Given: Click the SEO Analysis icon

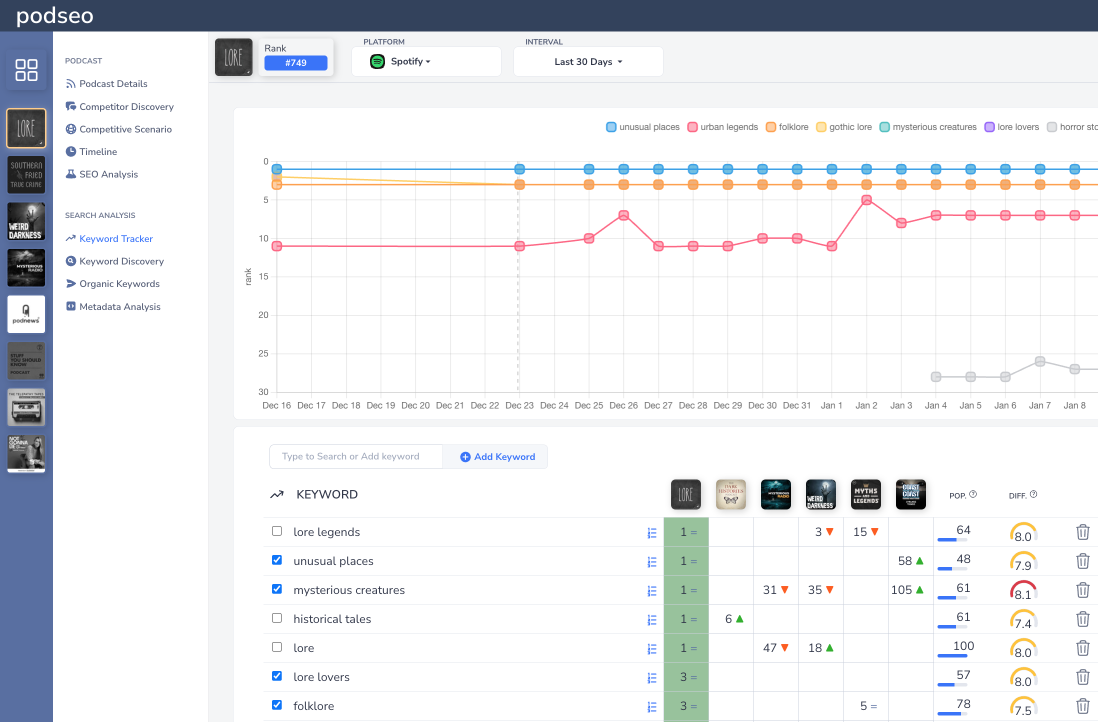Looking at the screenshot, I should [71, 174].
